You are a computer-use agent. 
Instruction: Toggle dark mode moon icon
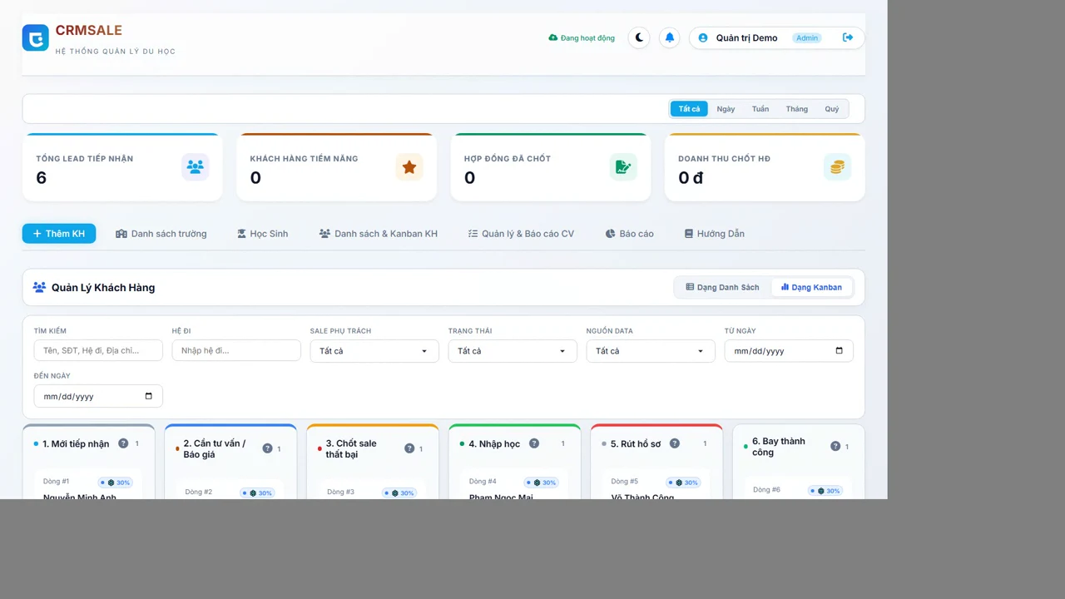coord(639,37)
